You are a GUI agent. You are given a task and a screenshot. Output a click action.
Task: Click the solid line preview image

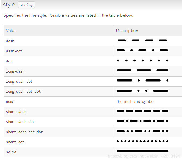(x=142, y=151)
